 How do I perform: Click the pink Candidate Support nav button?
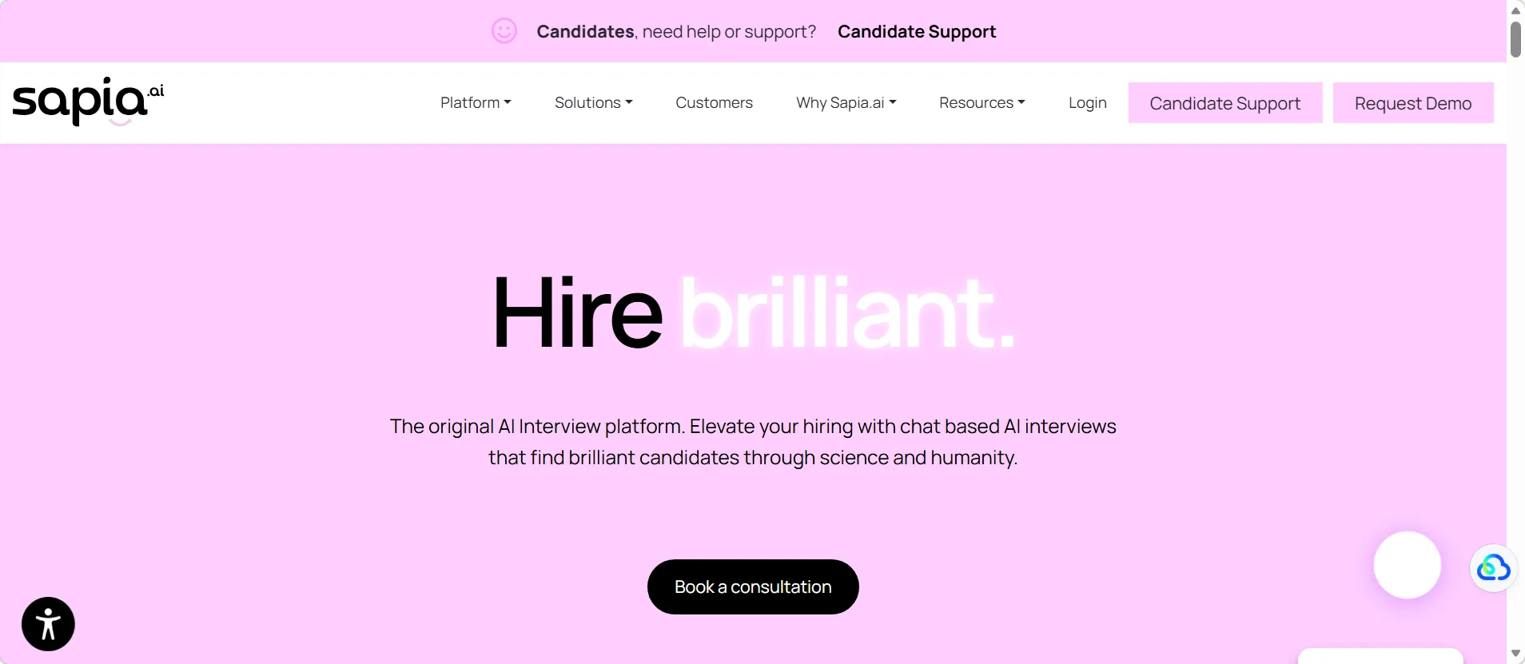coord(1224,103)
